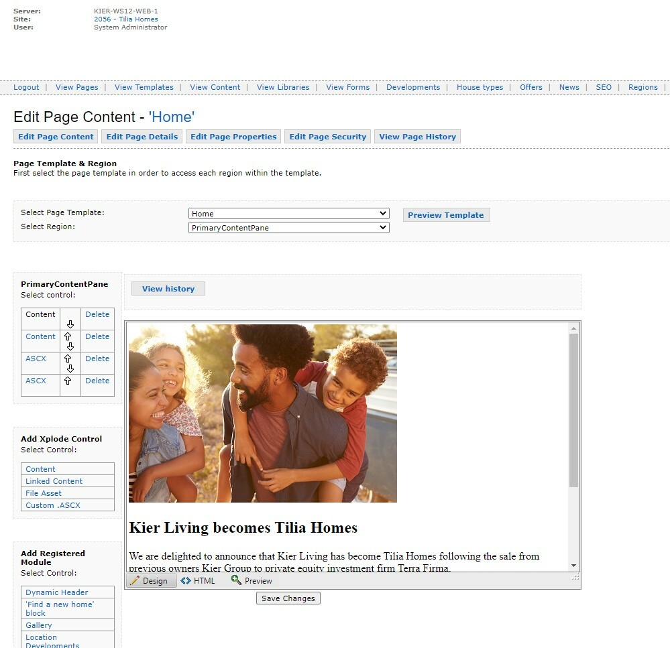670x648 pixels.
Task: Open the Developments menu item
Action: point(413,87)
